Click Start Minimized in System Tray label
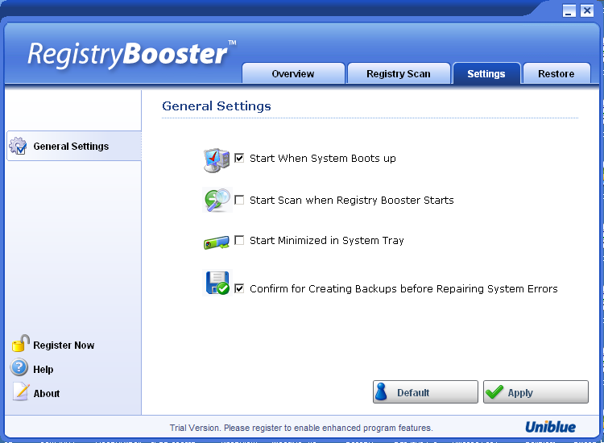Viewport: 604px width, 443px height. click(327, 240)
